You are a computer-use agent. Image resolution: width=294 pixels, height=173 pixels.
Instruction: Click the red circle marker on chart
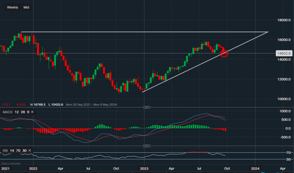pyautogui.click(x=224, y=53)
